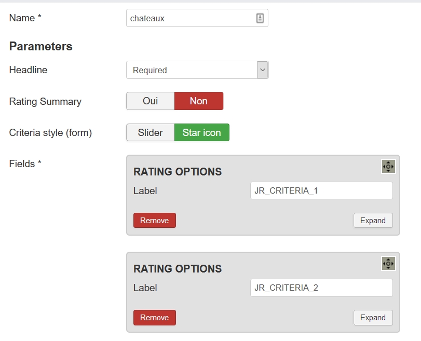Click the Criteria style (form) label
Screen dimensions: 421x341
tap(50, 133)
